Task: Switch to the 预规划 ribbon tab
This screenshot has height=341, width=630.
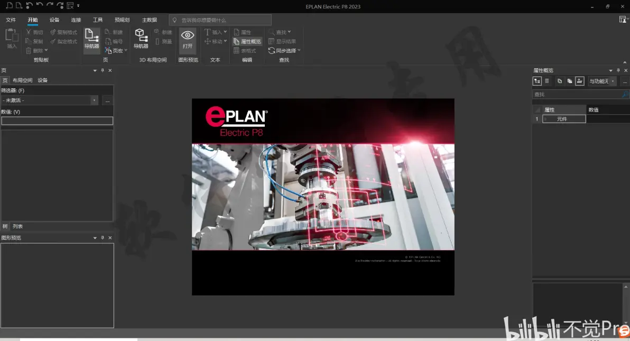Action: 122,20
